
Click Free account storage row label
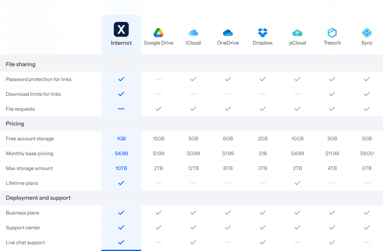30,138
